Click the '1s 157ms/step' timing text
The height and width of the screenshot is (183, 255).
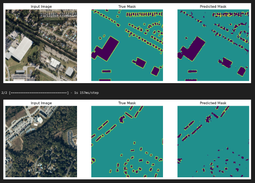pos(86,93)
